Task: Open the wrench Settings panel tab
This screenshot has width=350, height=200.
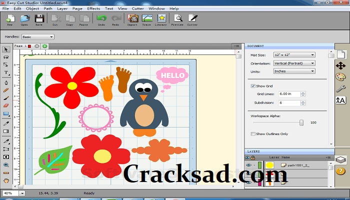Action: 341,88
